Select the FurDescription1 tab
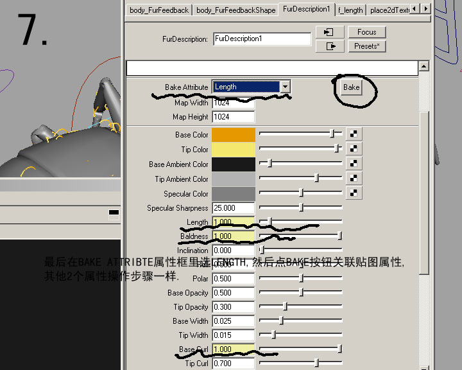The image size is (462, 370). (307, 9)
